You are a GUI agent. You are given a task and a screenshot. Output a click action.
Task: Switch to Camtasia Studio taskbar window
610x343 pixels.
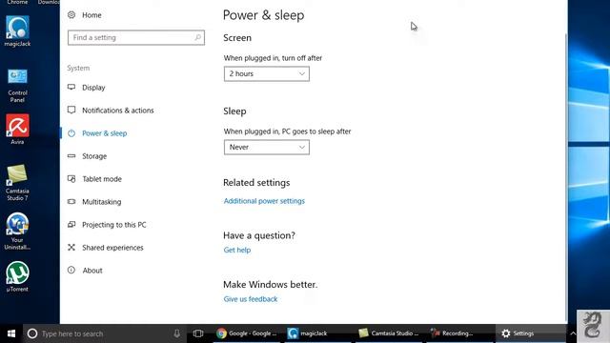[390, 333]
